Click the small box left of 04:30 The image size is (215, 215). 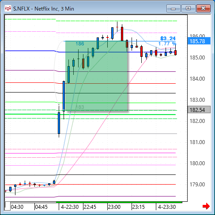point(8,206)
